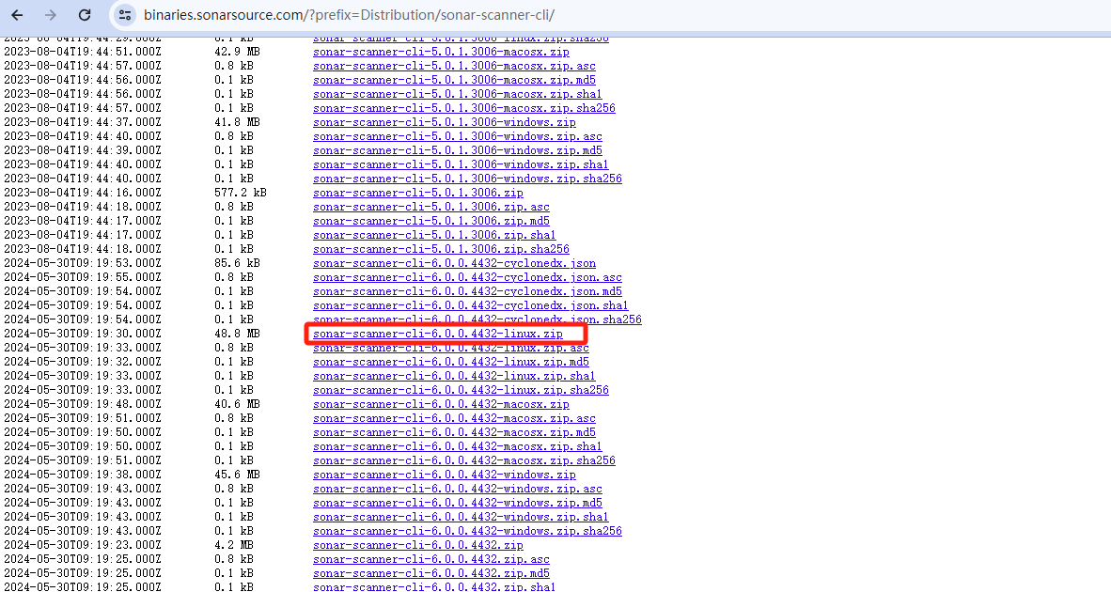Select the 40.6 MB file size text

tap(238, 404)
